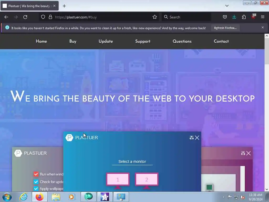Open the Support nav link
The height and width of the screenshot is (202, 269).
click(x=143, y=41)
